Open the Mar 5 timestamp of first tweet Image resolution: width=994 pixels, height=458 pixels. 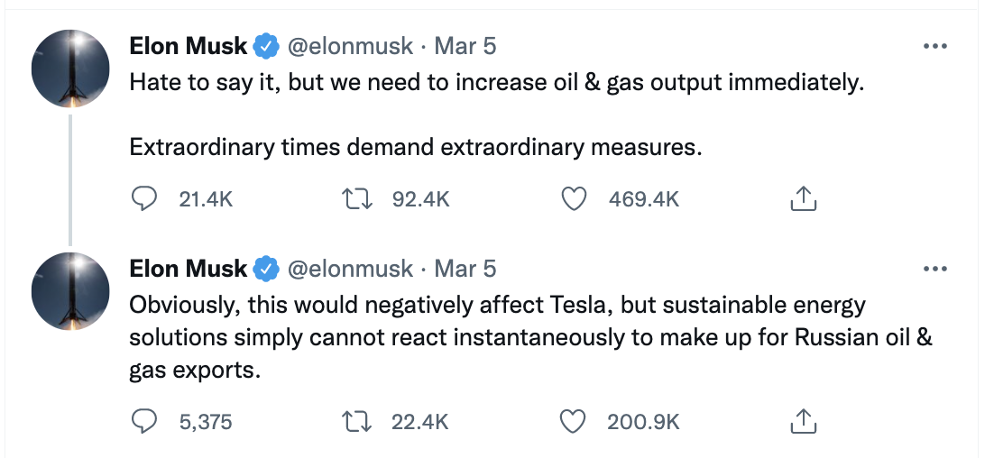click(465, 46)
